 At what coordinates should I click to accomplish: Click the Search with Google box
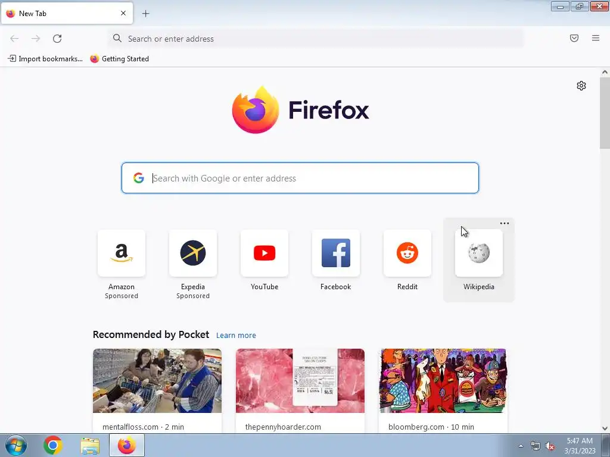pyautogui.click(x=300, y=178)
